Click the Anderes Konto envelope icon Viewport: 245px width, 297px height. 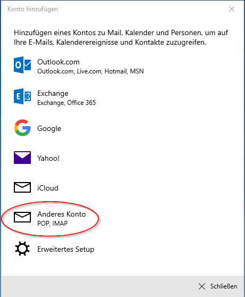(x=22, y=217)
